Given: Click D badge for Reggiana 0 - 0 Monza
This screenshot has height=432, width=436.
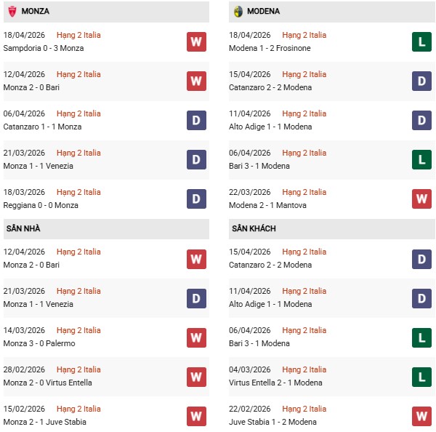Looking at the screenshot, I should point(196,199).
